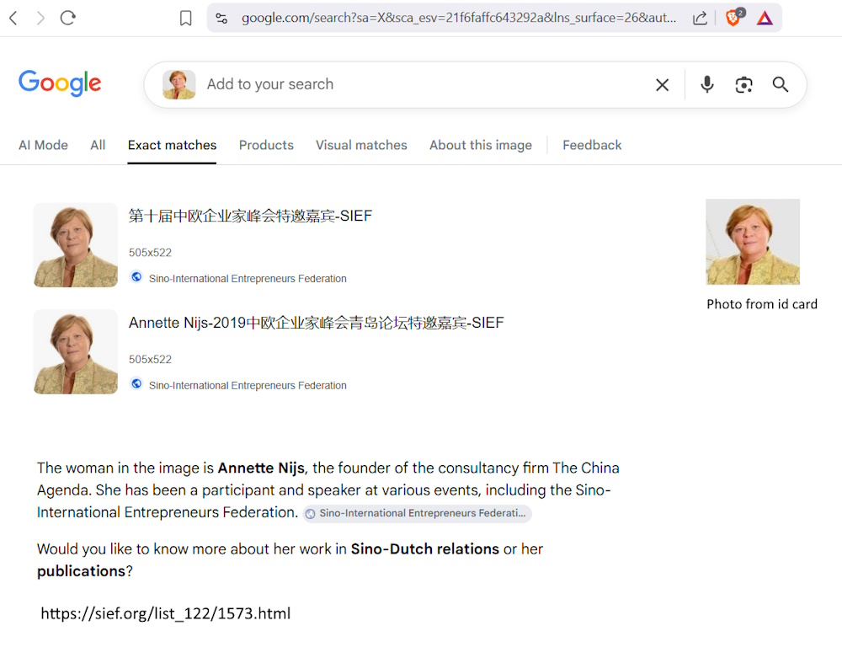
Task: Click the browser back arrow
Action: point(13,18)
